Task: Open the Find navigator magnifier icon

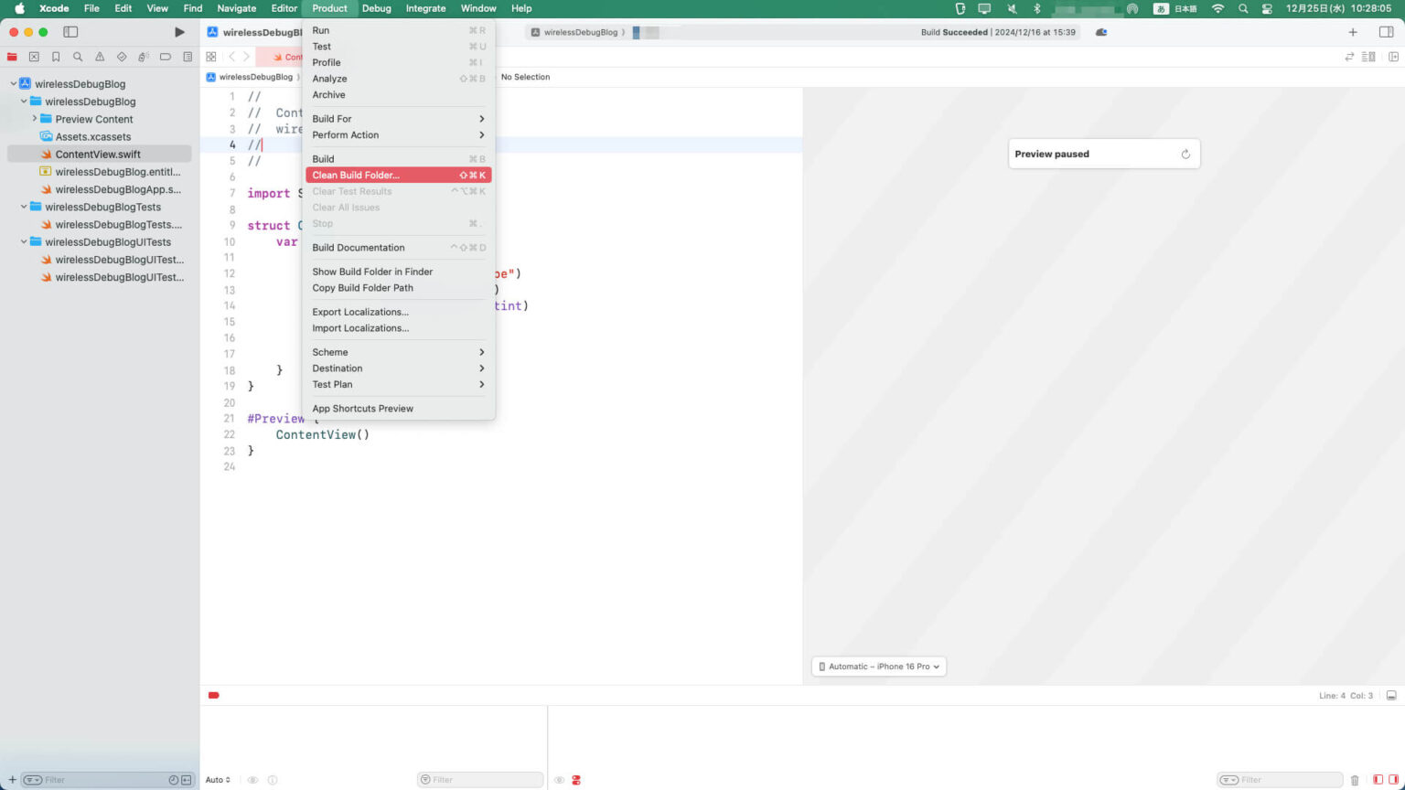Action: [x=78, y=57]
